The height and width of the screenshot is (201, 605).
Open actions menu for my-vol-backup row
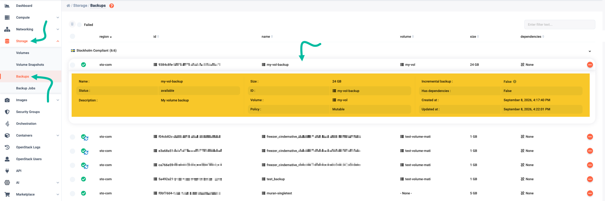(590, 64)
